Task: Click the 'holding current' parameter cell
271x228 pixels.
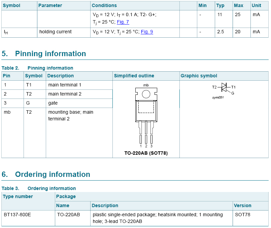Action: [x=55, y=32]
